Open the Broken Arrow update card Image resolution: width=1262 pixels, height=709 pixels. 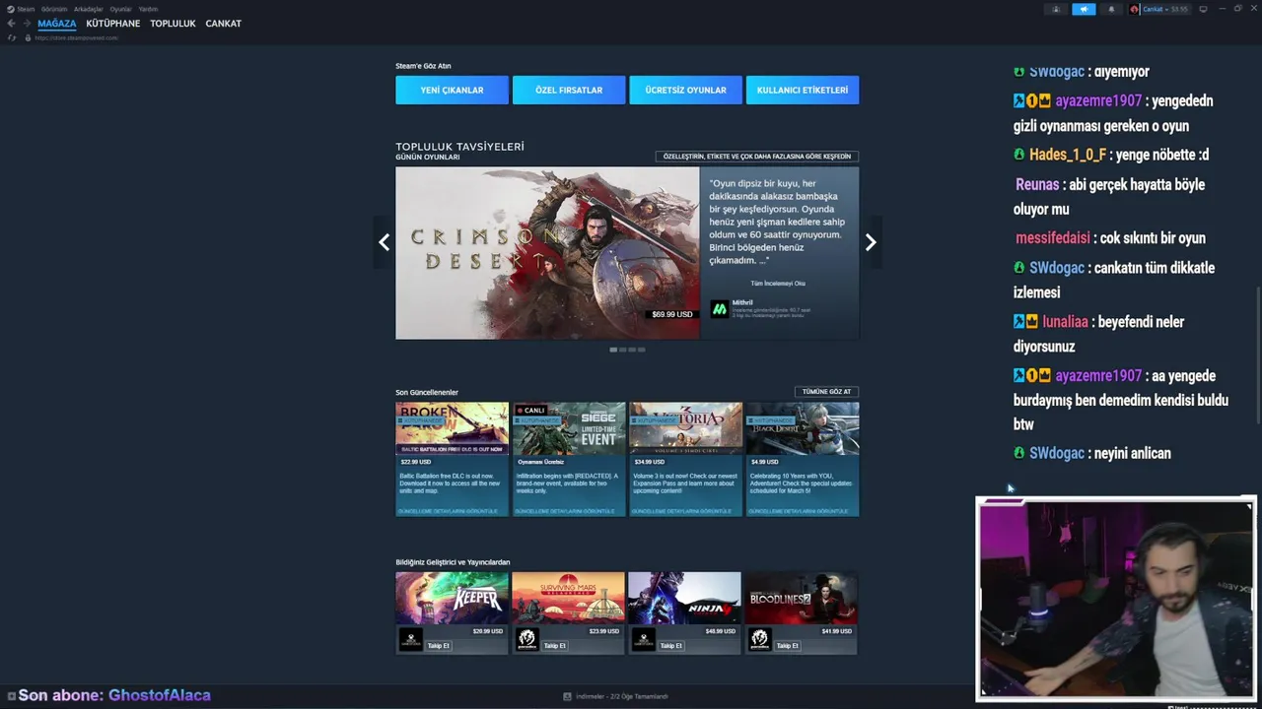453,459
